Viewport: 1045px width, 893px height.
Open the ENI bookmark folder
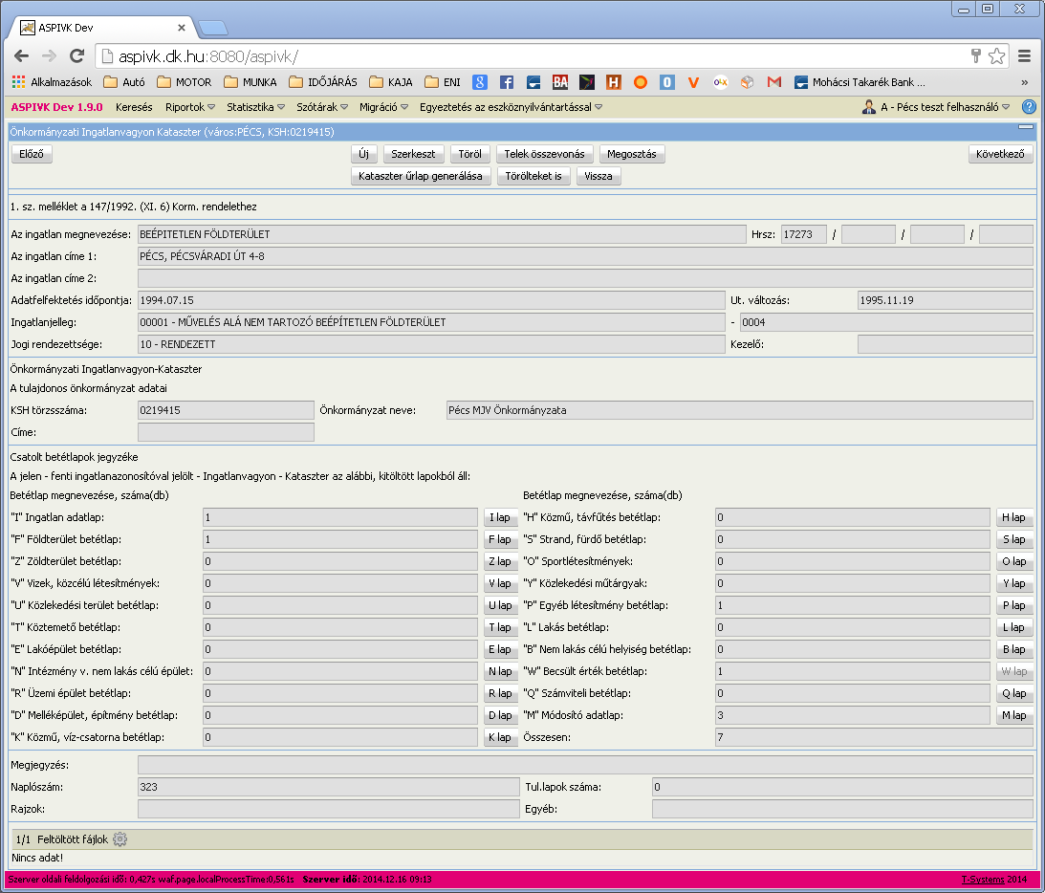[x=443, y=82]
